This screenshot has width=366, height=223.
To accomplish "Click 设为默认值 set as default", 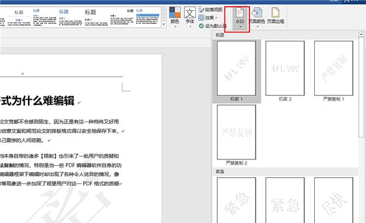I will click(x=213, y=26).
